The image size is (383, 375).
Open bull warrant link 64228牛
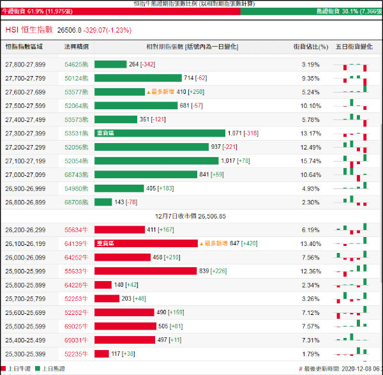pos(76,285)
